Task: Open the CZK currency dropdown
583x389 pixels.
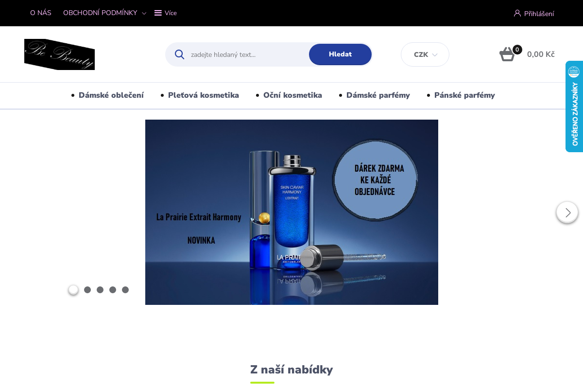Action: pyautogui.click(x=425, y=54)
